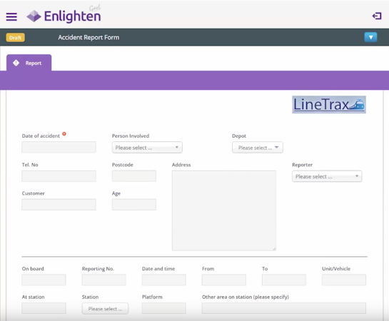This screenshot has height=321, width=389.
Task: Click the LineTrax logo image
Action: [329, 105]
